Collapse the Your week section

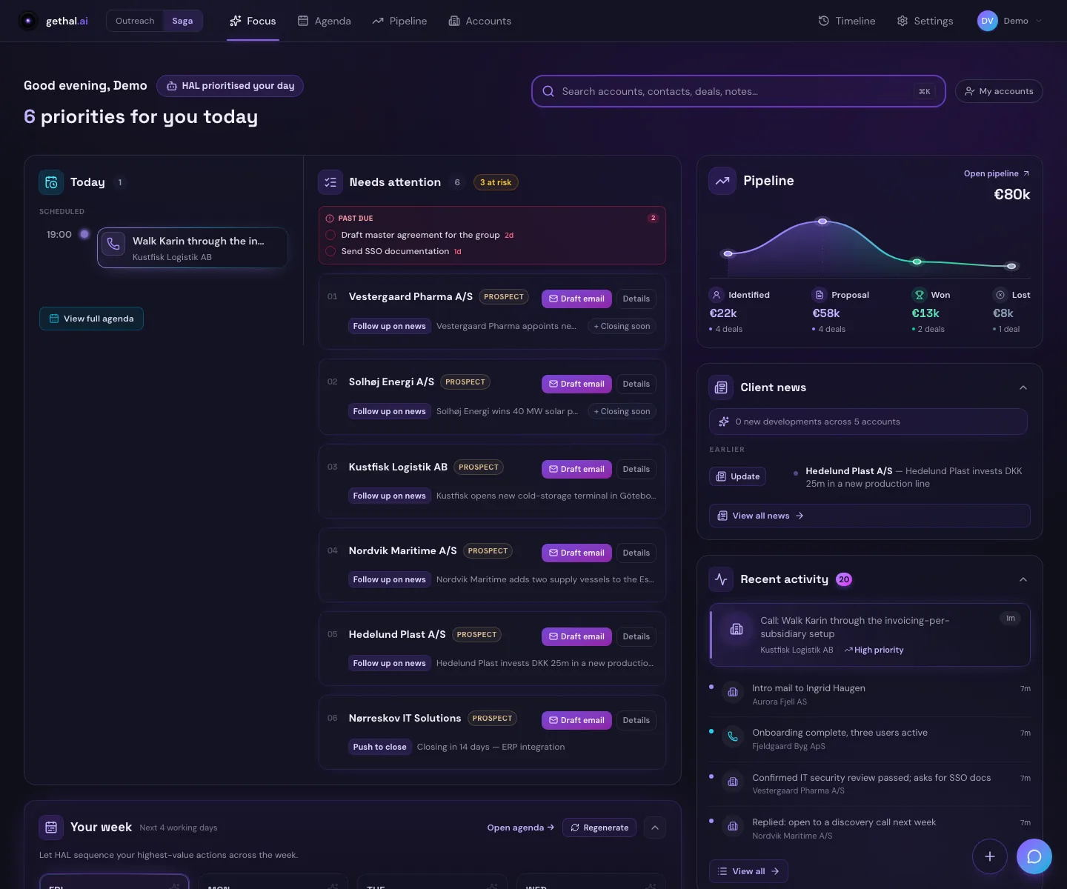(x=655, y=828)
